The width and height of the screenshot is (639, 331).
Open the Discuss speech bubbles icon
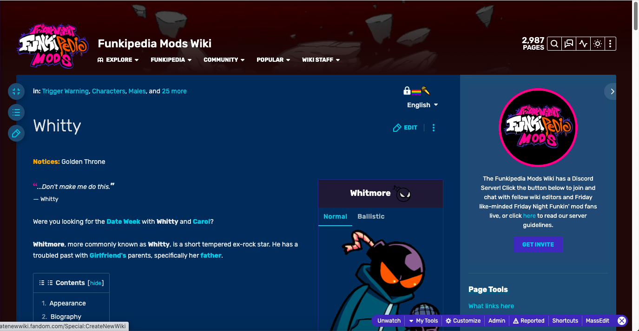569,44
